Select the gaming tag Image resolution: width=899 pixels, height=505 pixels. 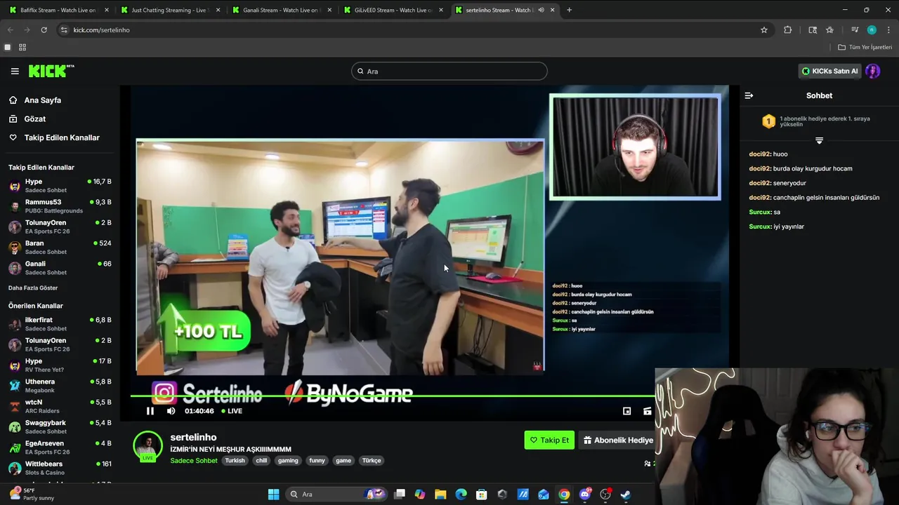pyautogui.click(x=288, y=461)
